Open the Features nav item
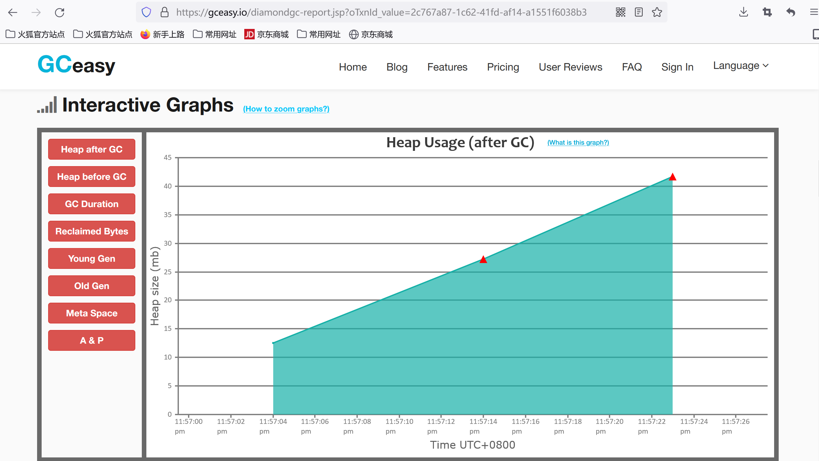This screenshot has width=819, height=461. click(447, 67)
